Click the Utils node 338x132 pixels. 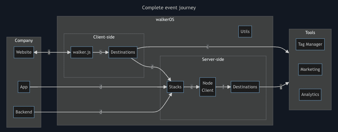point(245,32)
